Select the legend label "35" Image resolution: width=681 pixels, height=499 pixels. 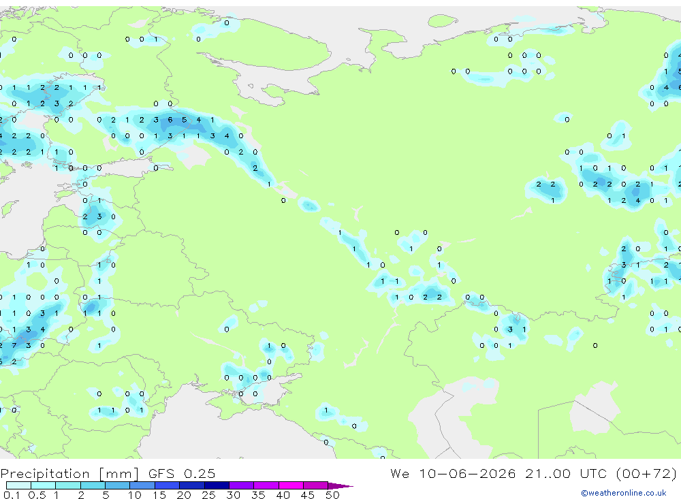coord(258,495)
